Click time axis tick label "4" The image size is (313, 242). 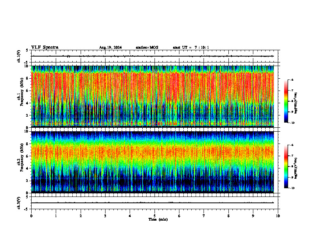(x=130, y=216)
